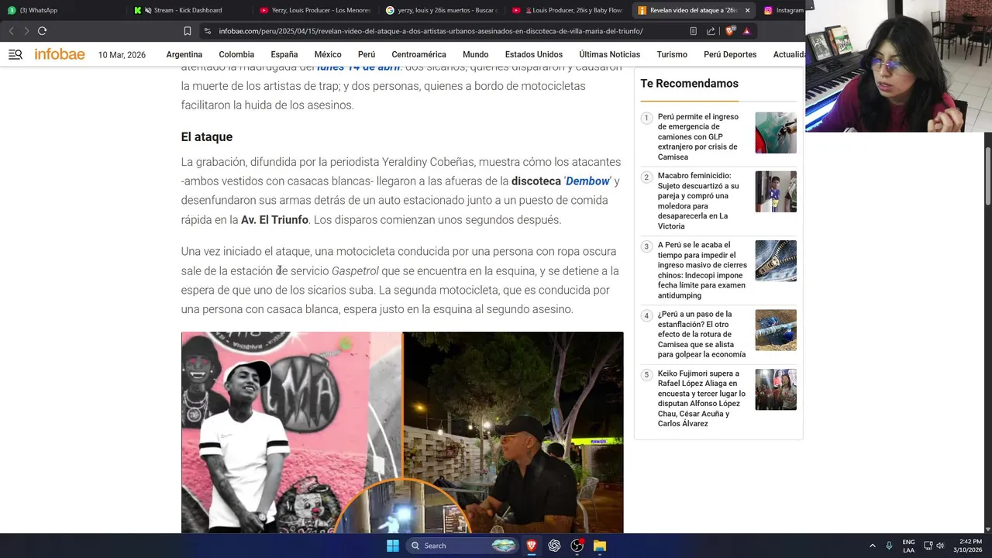Open México section in infobae nav

click(328, 54)
